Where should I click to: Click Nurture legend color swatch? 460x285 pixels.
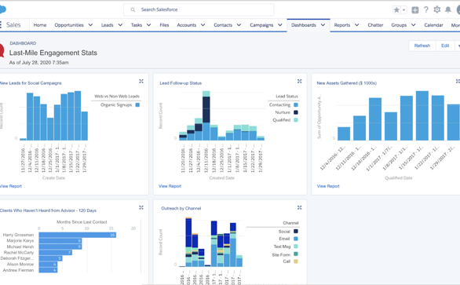pyautogui.click(x=296, y=112)
